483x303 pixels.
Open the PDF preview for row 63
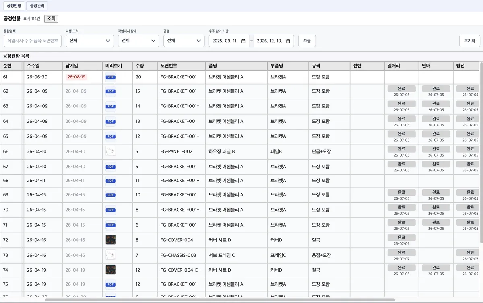(110, 106)
